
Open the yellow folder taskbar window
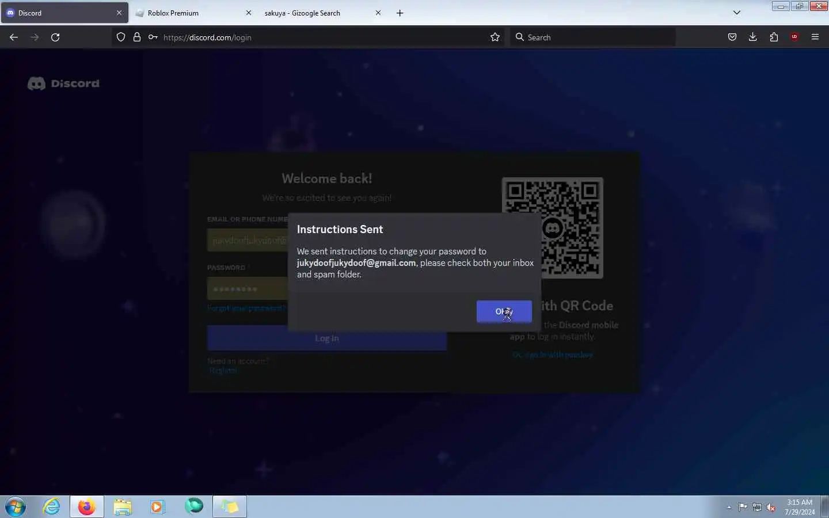pyautogui.click(x=230, y=507)
